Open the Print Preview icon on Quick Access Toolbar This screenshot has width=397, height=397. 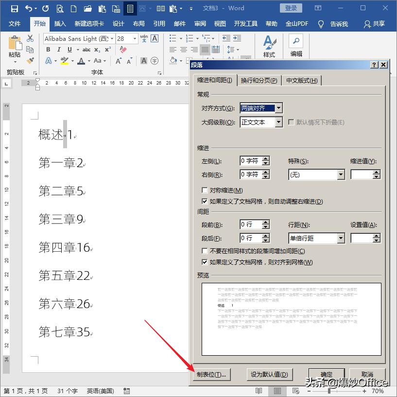coord(60,8)
